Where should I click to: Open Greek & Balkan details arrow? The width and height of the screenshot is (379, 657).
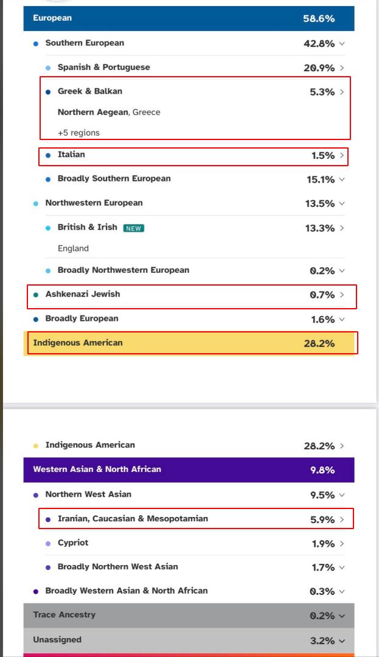pyautogui.click(x=342, y=93)
